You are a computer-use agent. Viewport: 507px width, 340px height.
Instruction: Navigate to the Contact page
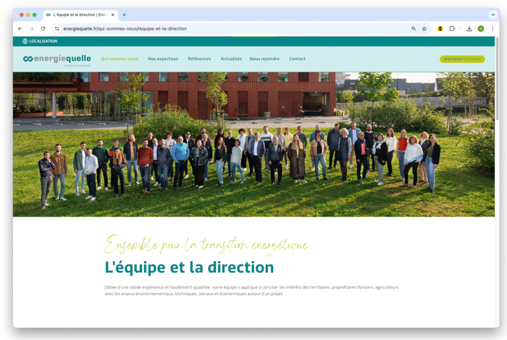(x=297, y=59)
